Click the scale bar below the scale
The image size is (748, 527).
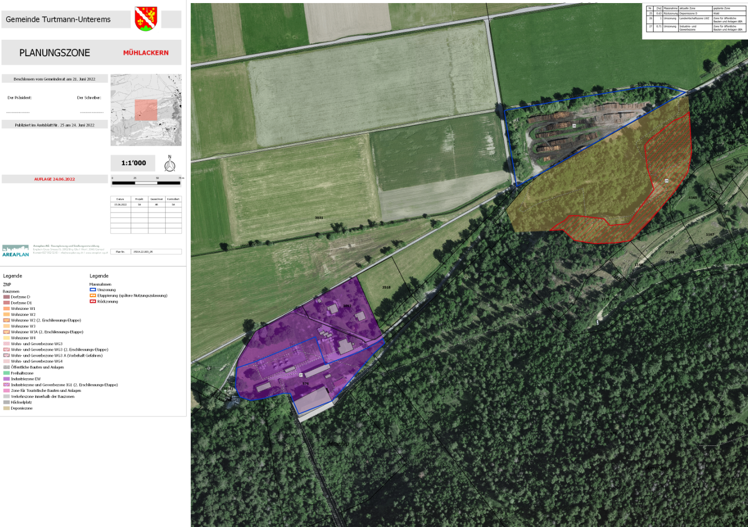click(146, 182)
